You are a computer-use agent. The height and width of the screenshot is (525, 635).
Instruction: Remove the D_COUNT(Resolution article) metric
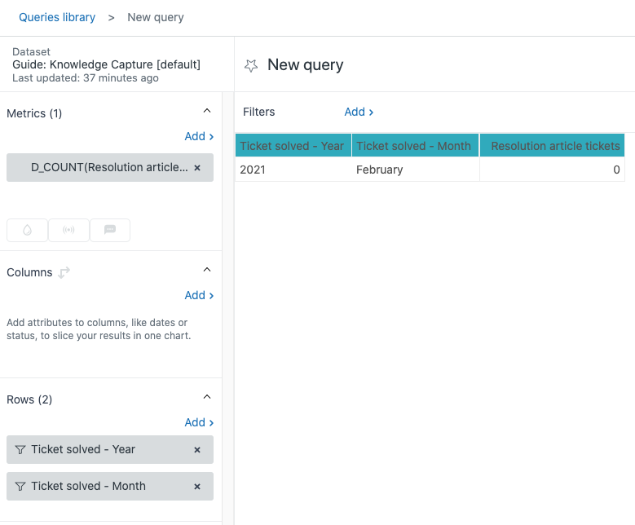(x=197, y=168)
